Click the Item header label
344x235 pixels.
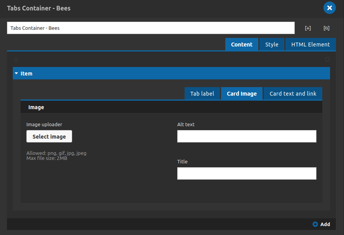[26, 74]
